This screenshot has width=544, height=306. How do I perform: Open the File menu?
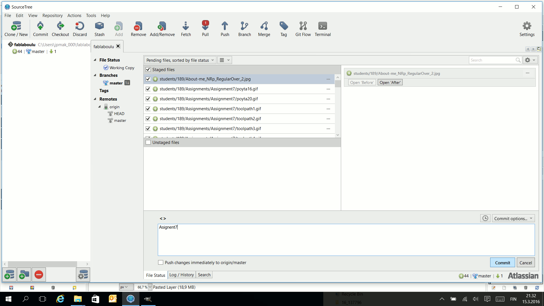click(x=8, y=15)
